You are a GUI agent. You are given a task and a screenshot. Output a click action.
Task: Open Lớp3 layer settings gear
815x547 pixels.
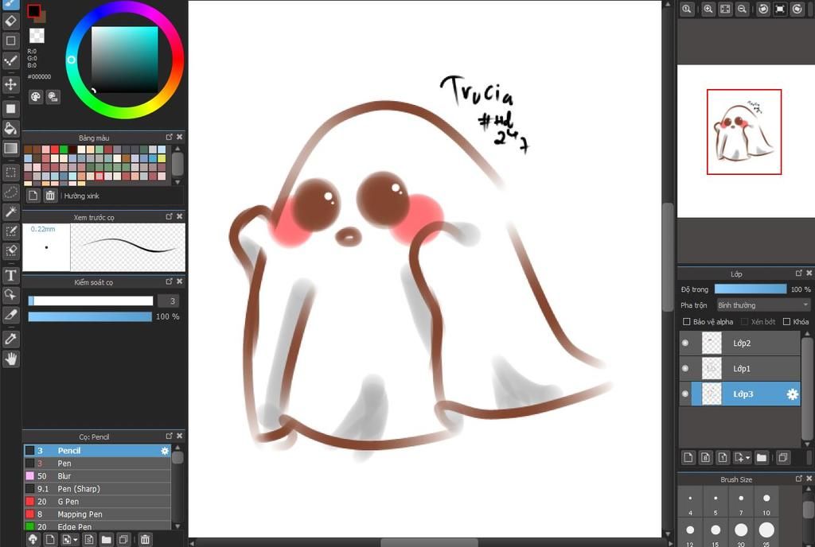792,394
